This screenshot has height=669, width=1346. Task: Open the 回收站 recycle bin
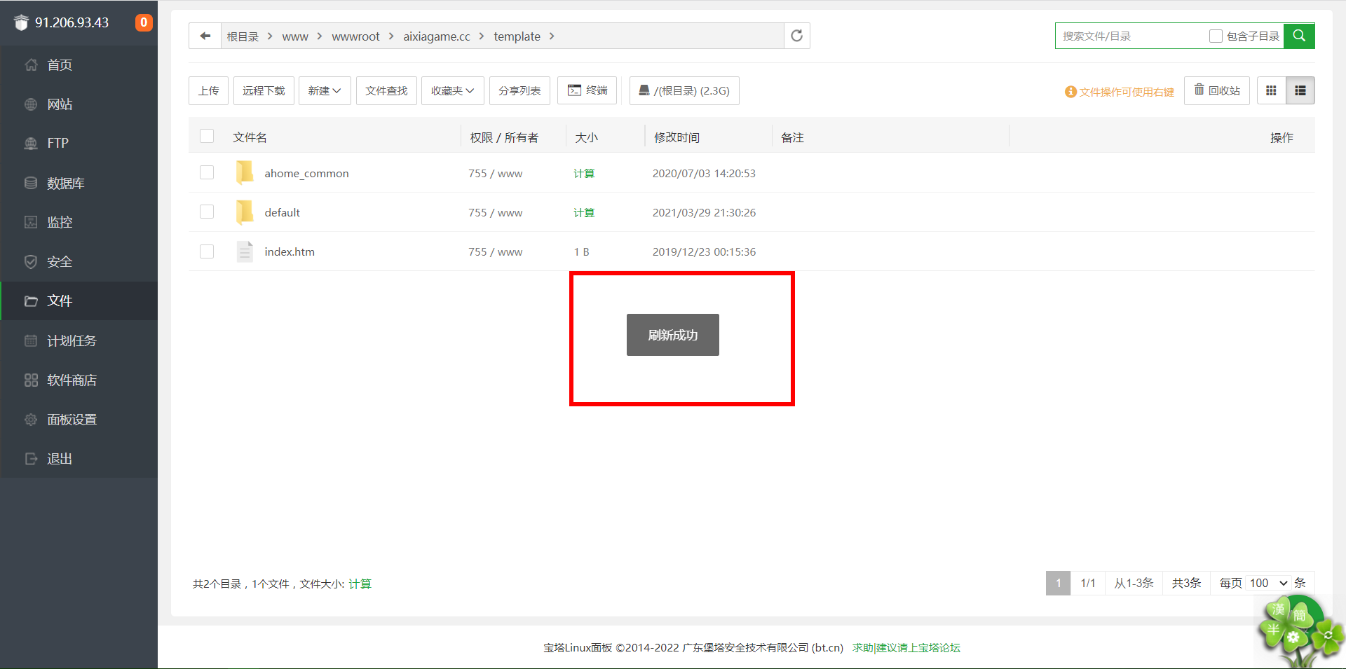point(1217,90)
